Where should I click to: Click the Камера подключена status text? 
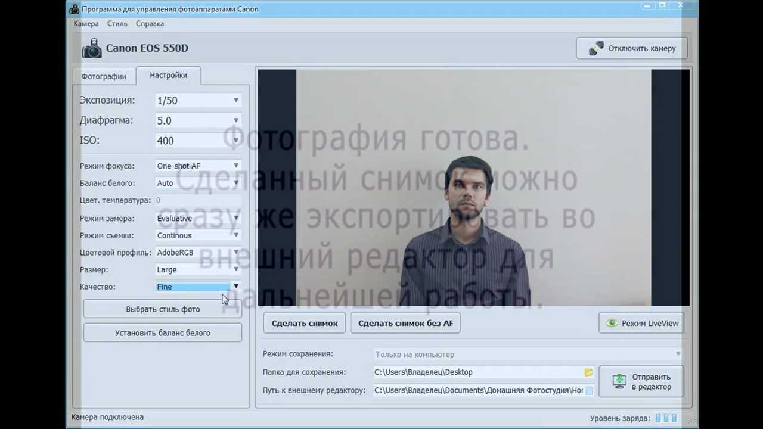(x=107, y=417)
